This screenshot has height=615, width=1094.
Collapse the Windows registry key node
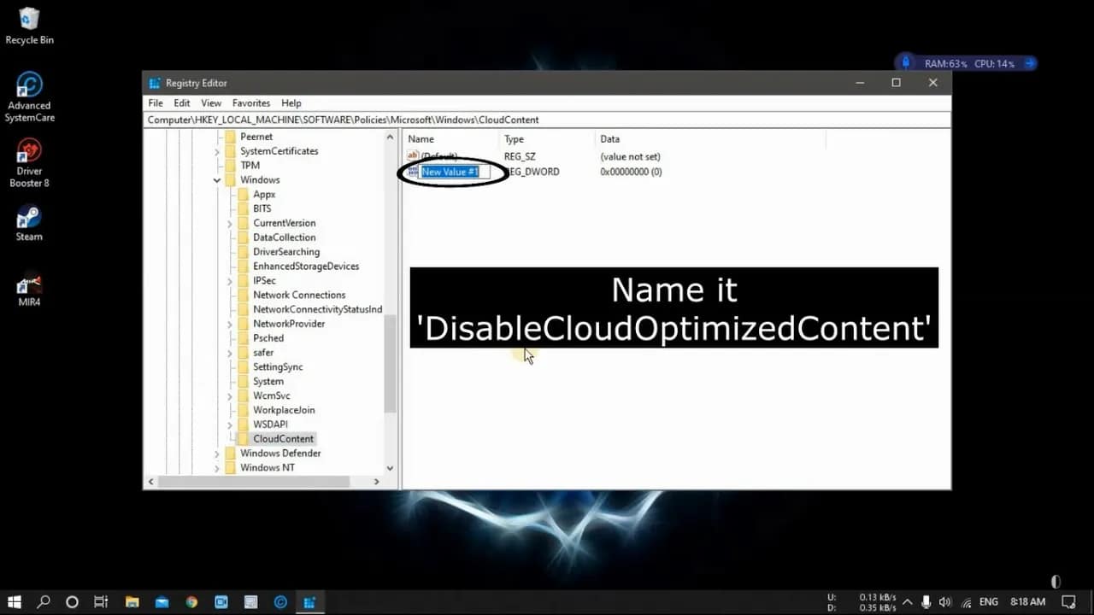click(x=216, y=179)
